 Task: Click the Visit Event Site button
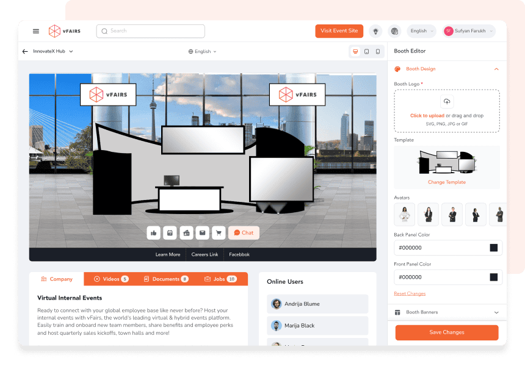click(x=339, y=31)
